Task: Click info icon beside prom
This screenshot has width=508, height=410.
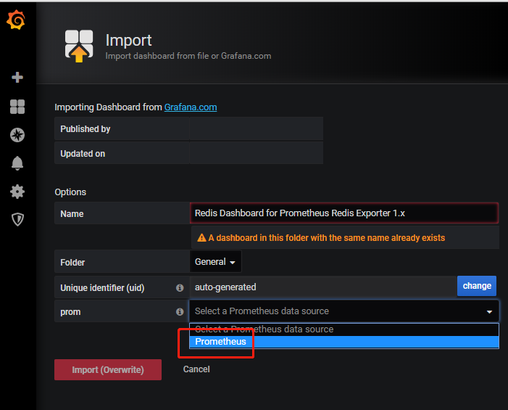Action: [180, 312]
